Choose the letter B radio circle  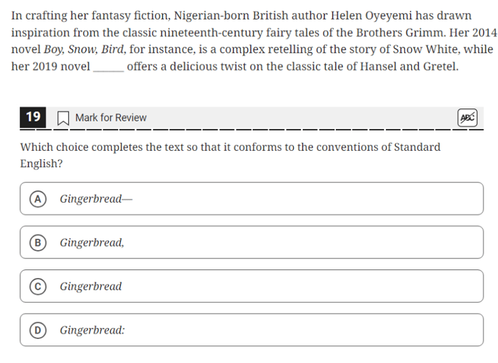tap(38, 242)
